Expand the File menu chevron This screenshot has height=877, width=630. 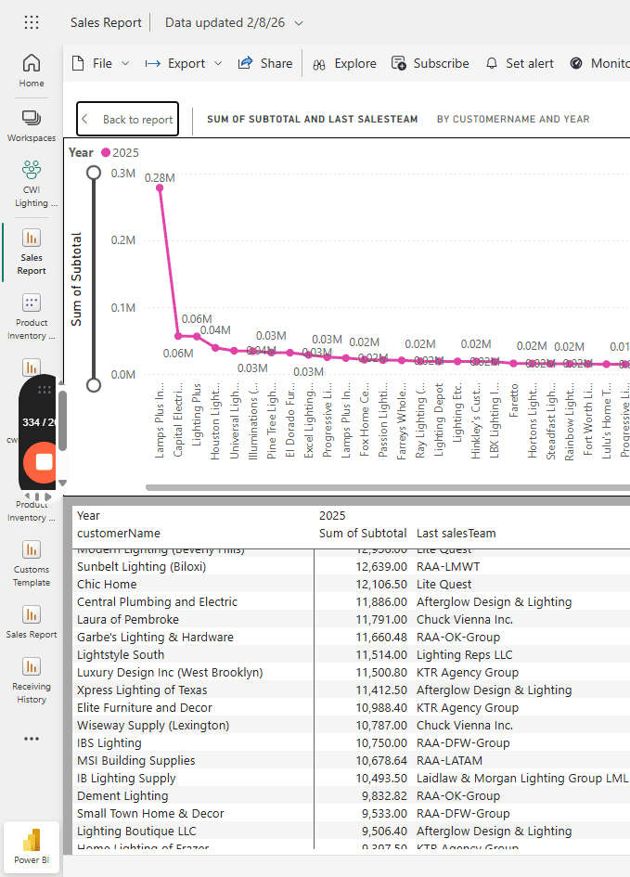[126, 64]
